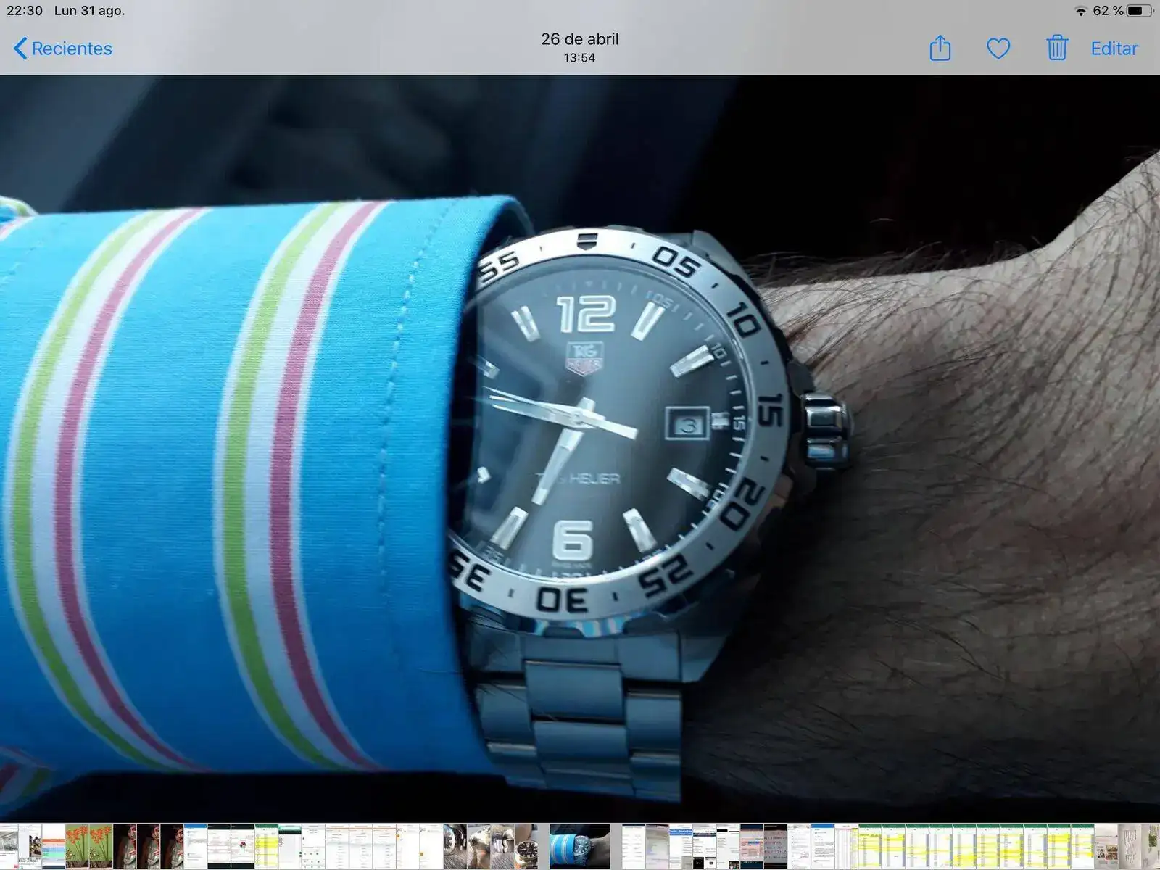The image size is (1160, 870).
Task: Select the highlighted watch thumbnail in the filmstrip
Action: pyautogui.click(x=580, y=846)
